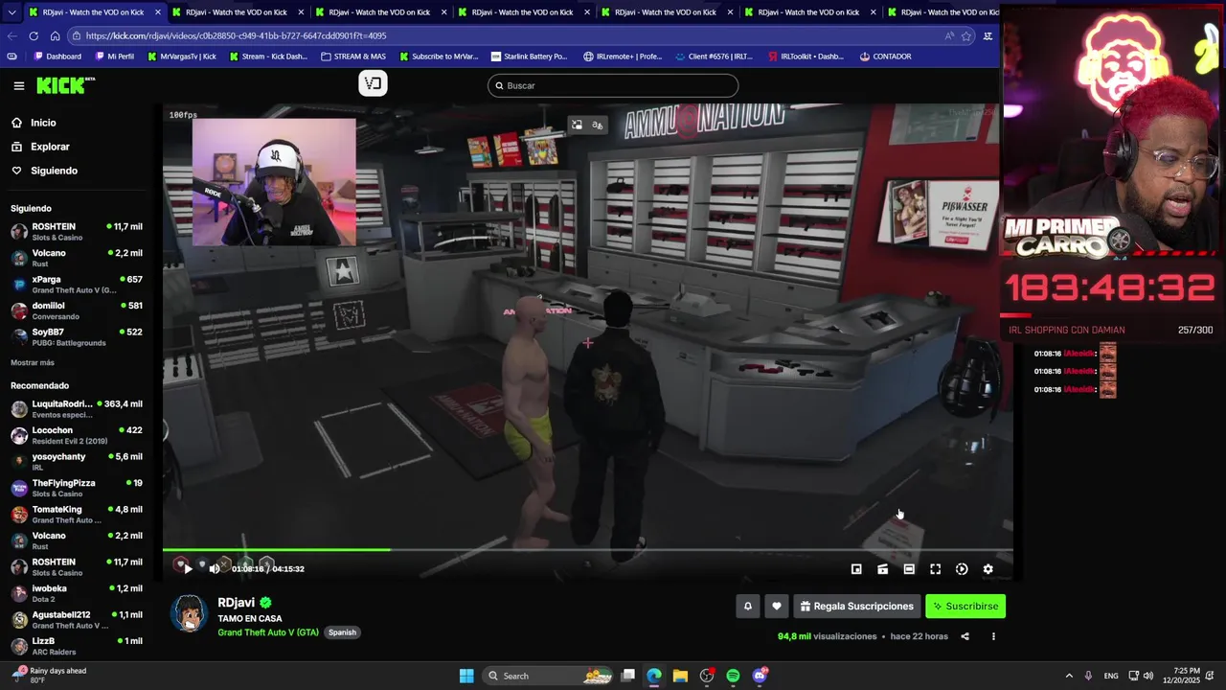Open the Mi Perfil bookmark

[x=114, y=57]
